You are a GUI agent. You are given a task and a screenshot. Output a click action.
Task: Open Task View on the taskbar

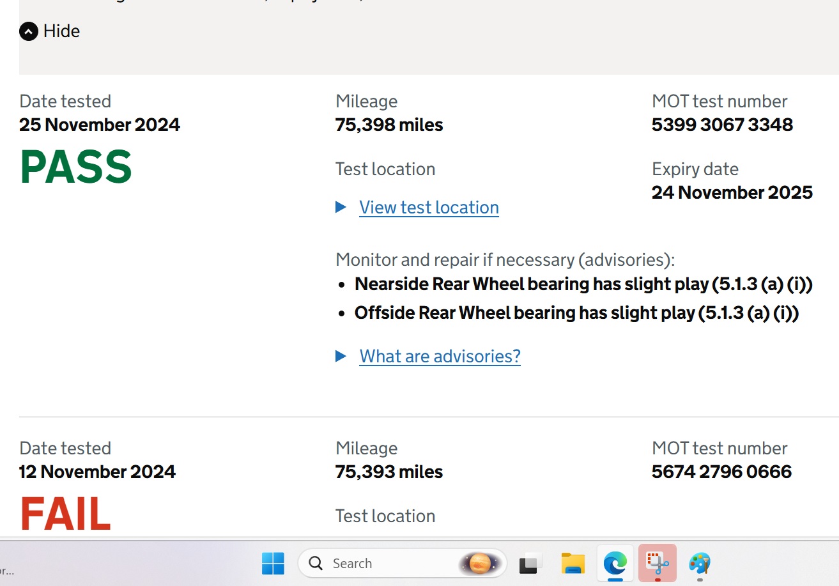point(530,563)
